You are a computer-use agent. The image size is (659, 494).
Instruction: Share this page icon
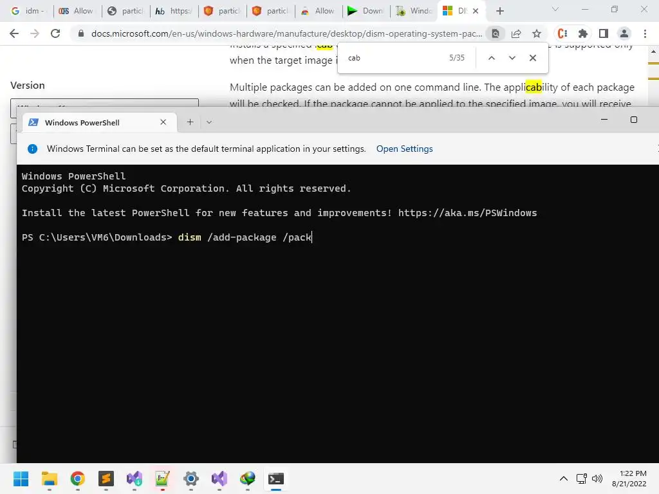click(x=516, y=33)
